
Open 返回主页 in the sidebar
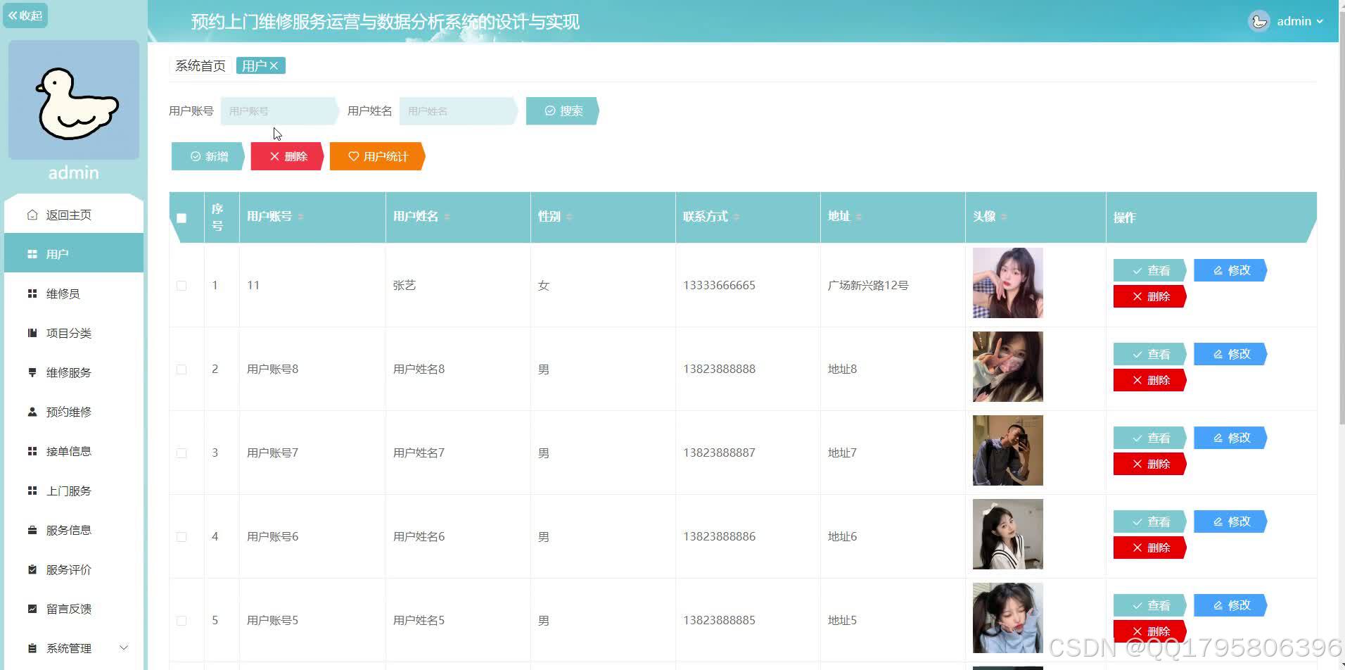coord(74,215)
